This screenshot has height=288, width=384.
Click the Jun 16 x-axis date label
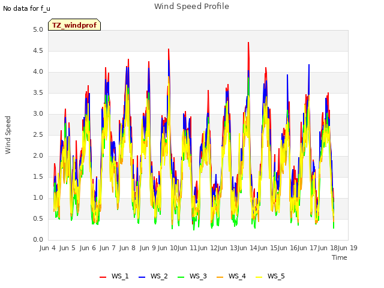[287, 248]
